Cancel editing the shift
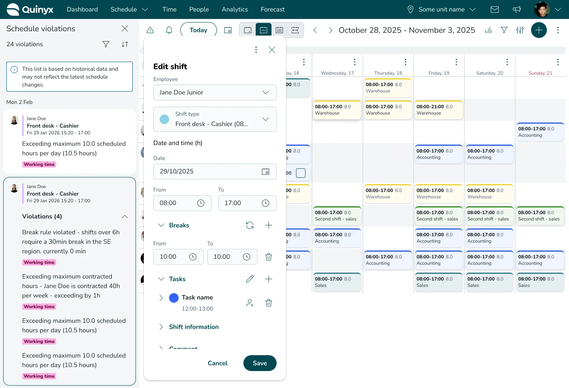Viewport: 569px width, 388px height. [x=218, y=363]
